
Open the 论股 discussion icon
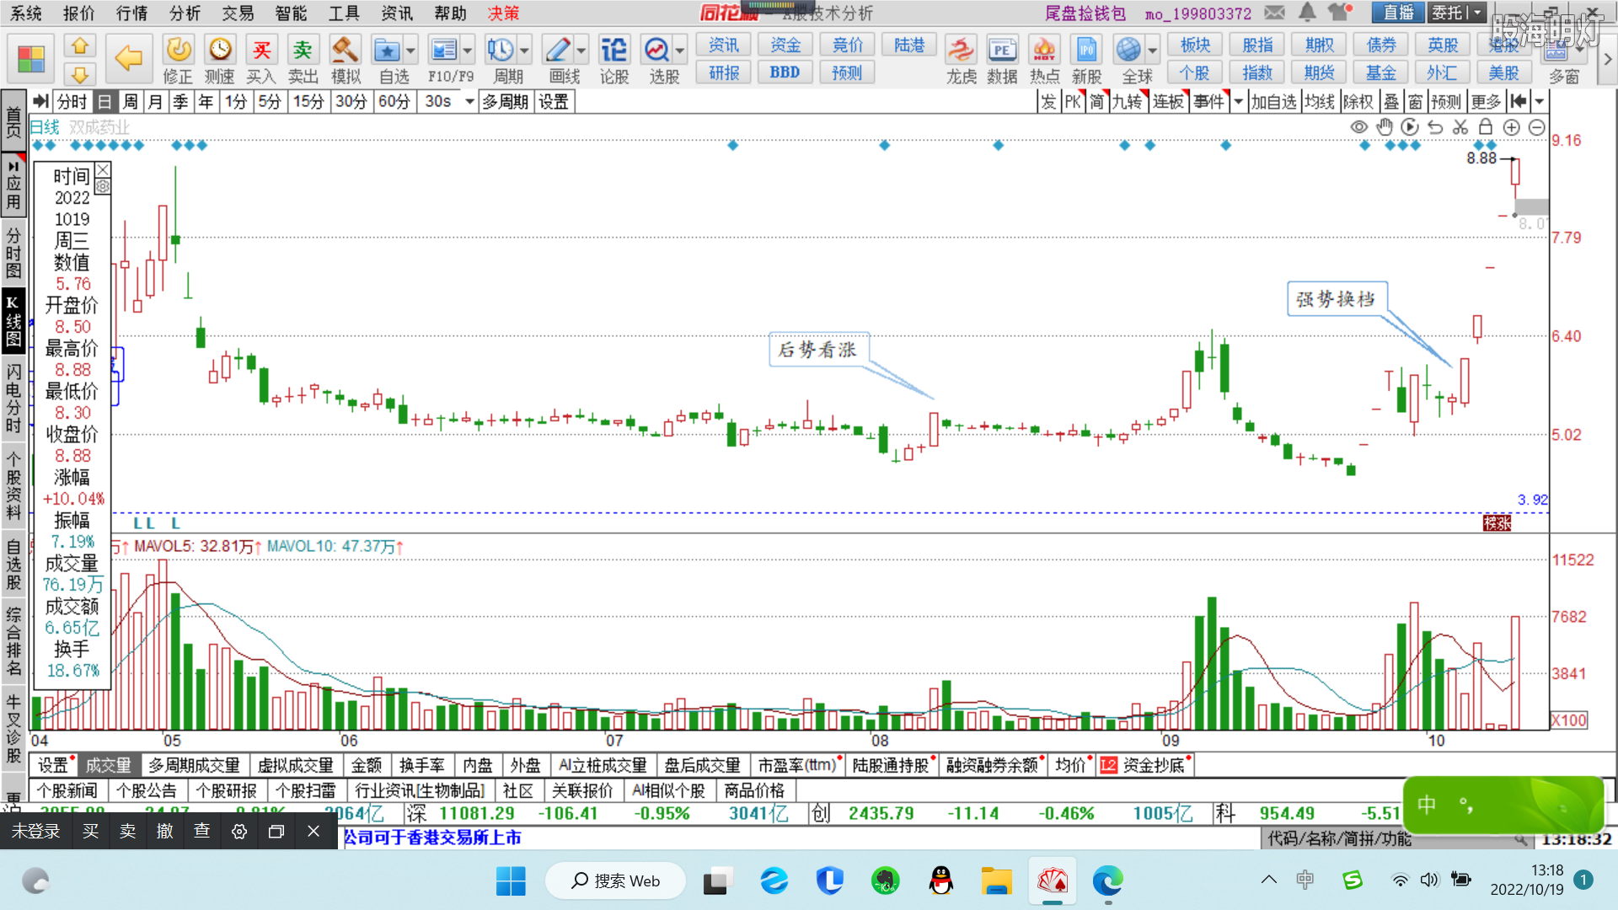614,51
